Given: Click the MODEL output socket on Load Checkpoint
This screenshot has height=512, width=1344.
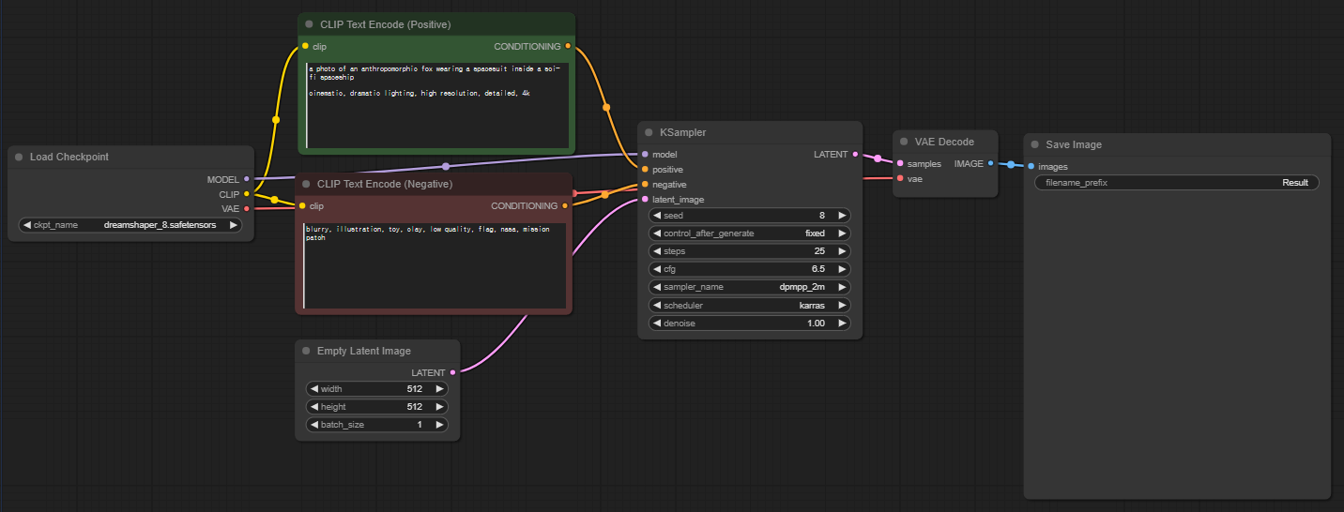Looking at the screenshot, I should [247, 178].
